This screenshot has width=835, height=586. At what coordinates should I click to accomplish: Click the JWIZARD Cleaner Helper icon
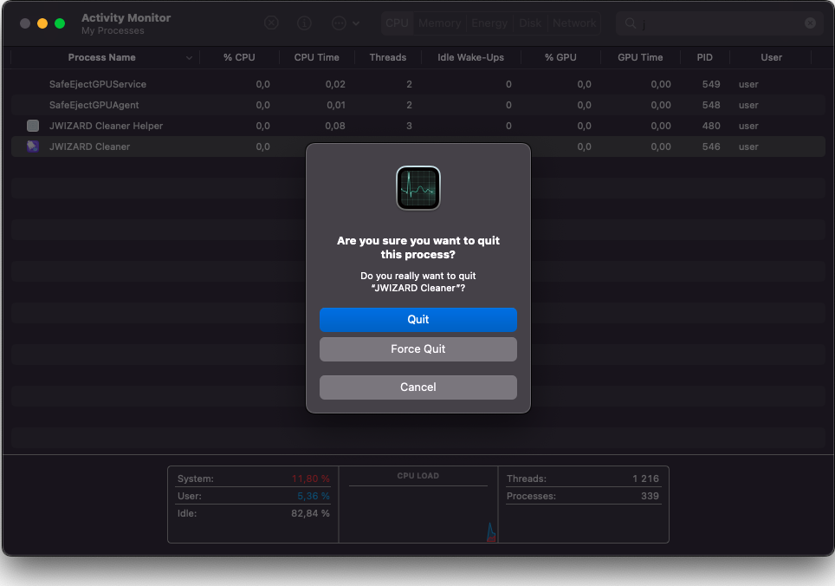[33, 126]
